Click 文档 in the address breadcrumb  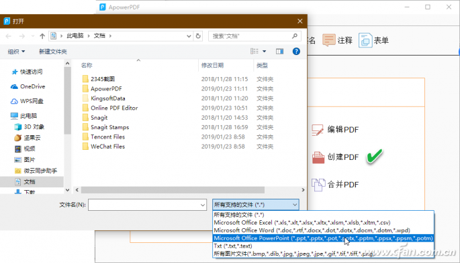(x=99, y=35)
